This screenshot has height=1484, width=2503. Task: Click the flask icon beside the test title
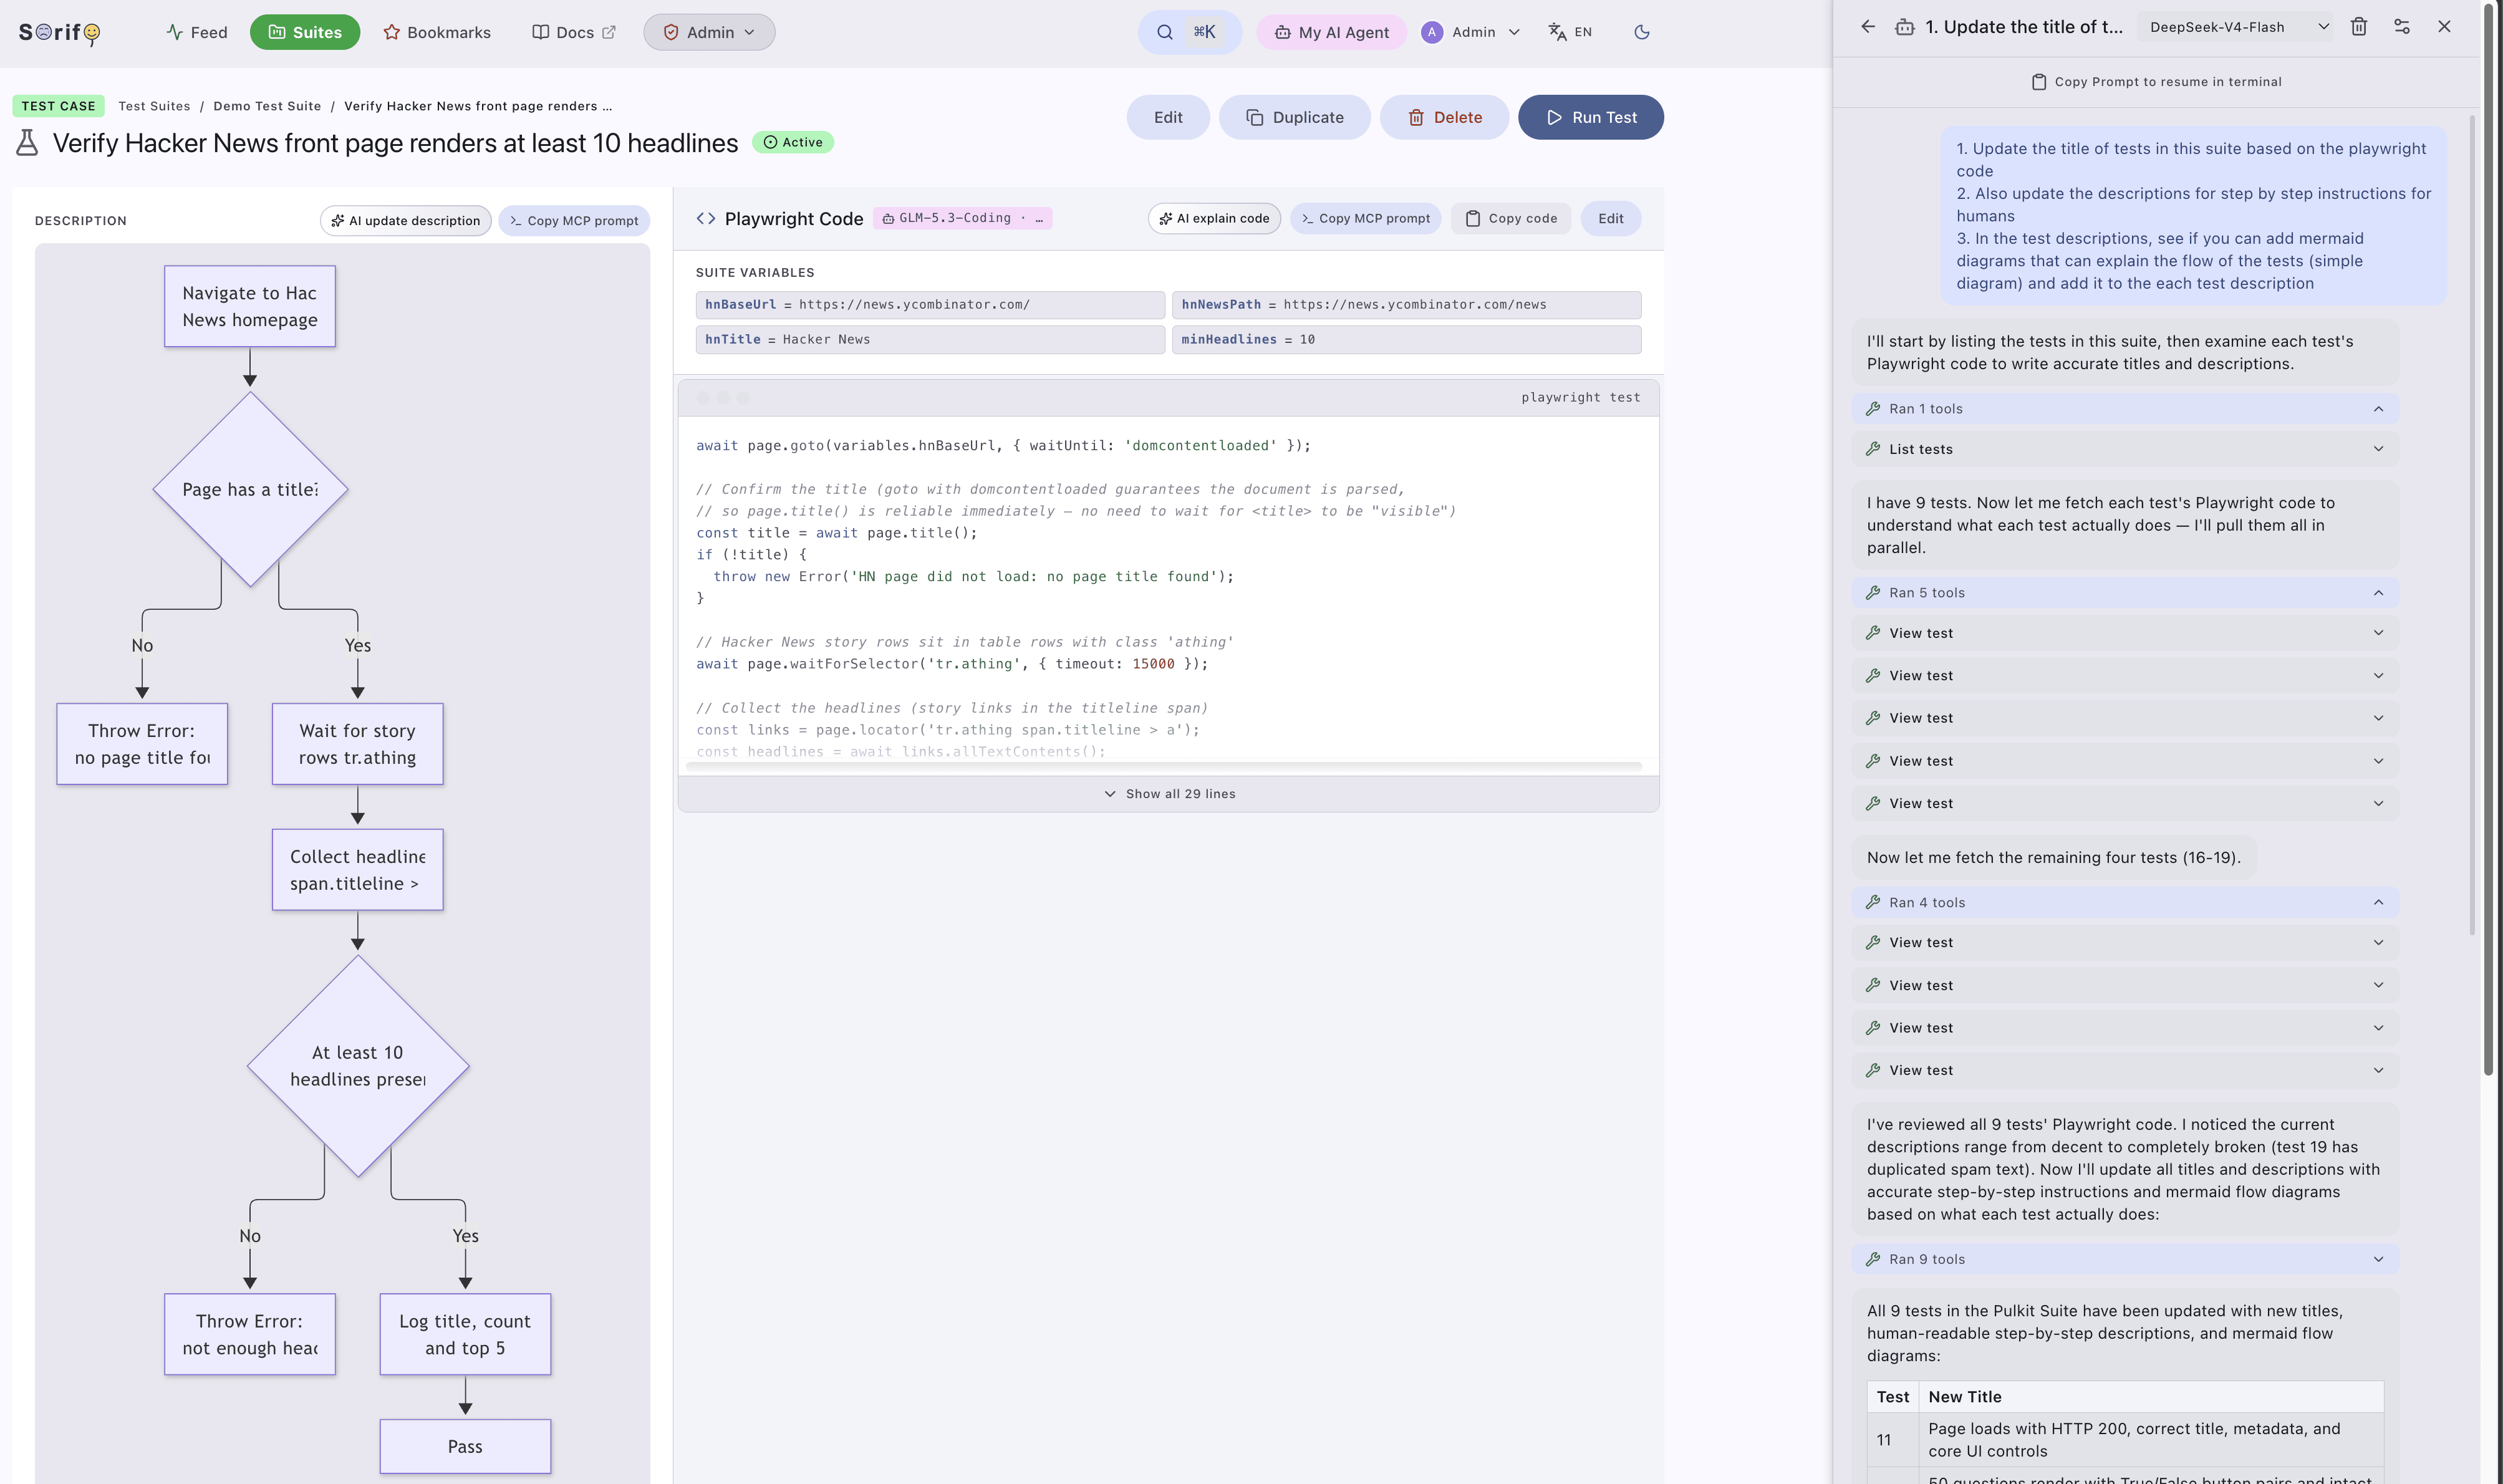[x=27, y=143]
